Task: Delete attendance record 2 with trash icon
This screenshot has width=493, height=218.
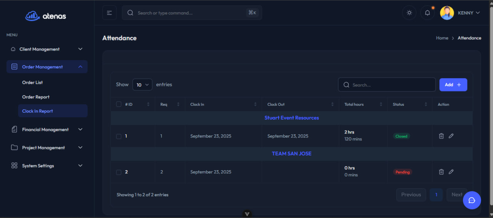Action: 441,172
